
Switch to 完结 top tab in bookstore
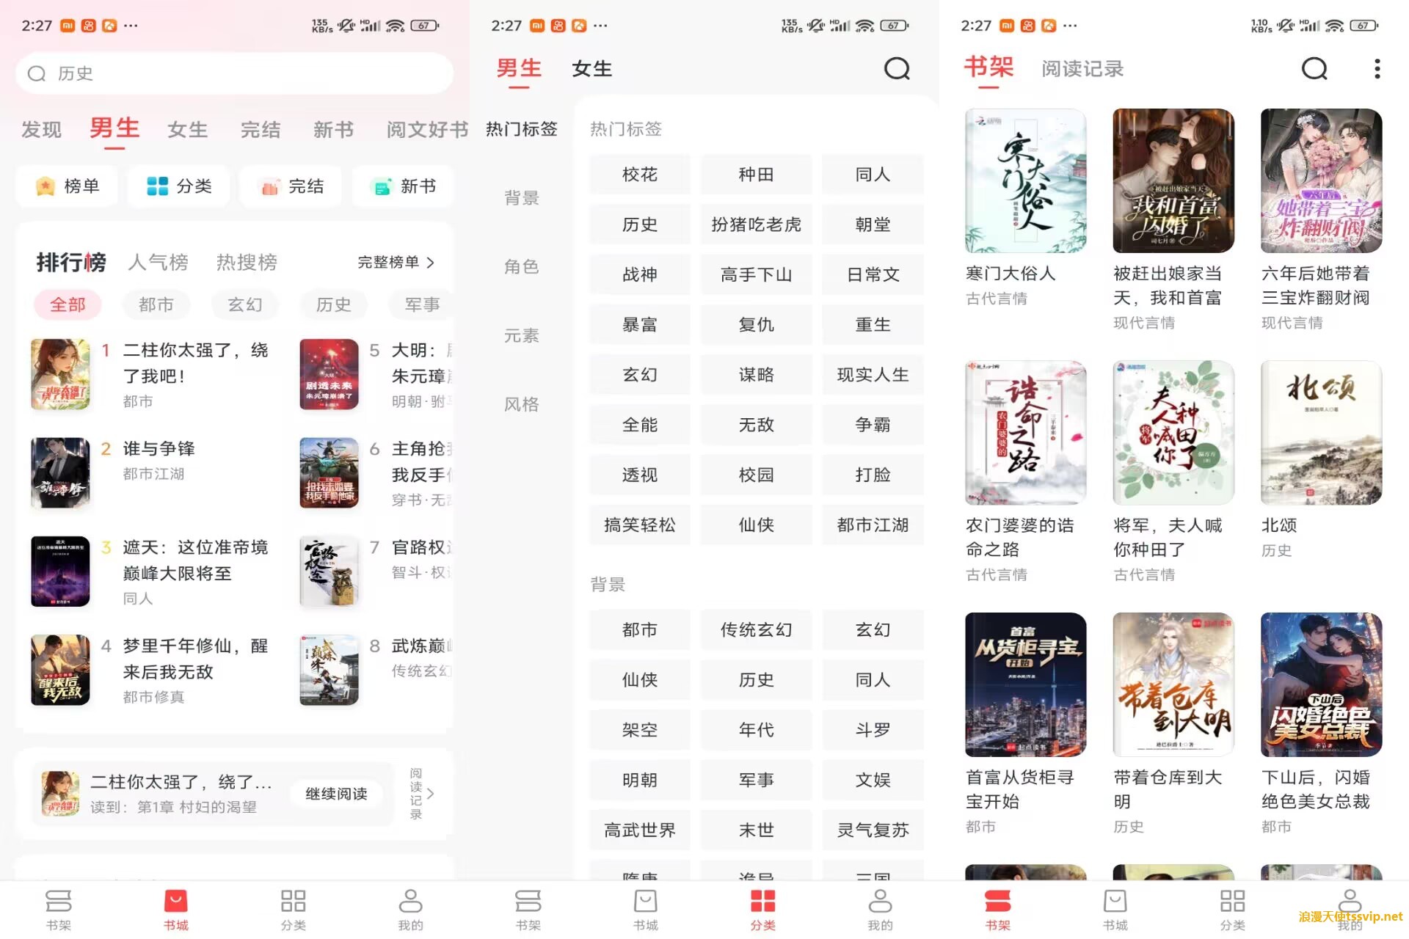(x=261, y=130)
